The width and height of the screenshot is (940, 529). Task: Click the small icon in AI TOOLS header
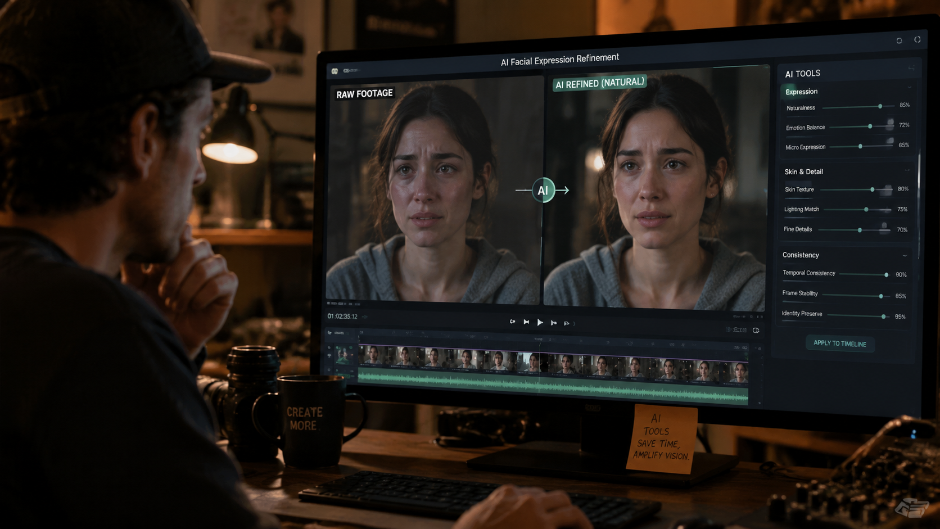[x=911, y=69]
